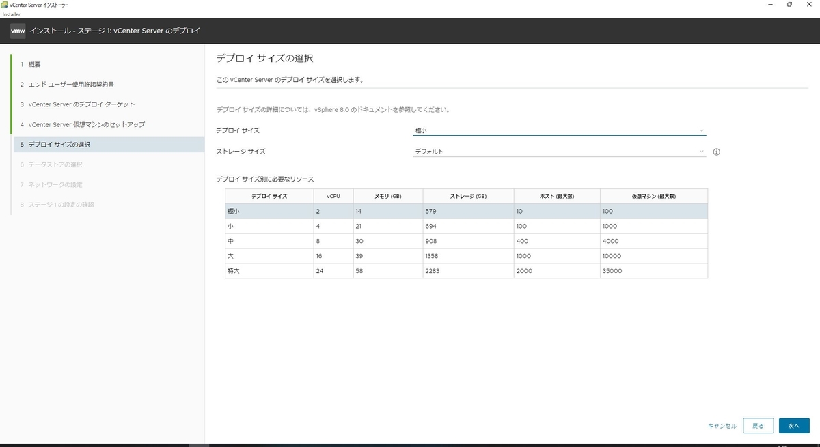The image size is (820, 447).
Task: Click vCPU value 24
Action: tap(319, 271)
